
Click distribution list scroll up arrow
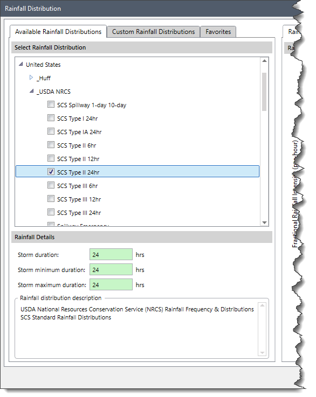(264, 61)
